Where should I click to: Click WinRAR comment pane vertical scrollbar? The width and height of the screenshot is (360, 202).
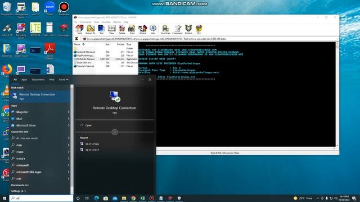click(x=337, y=94)
